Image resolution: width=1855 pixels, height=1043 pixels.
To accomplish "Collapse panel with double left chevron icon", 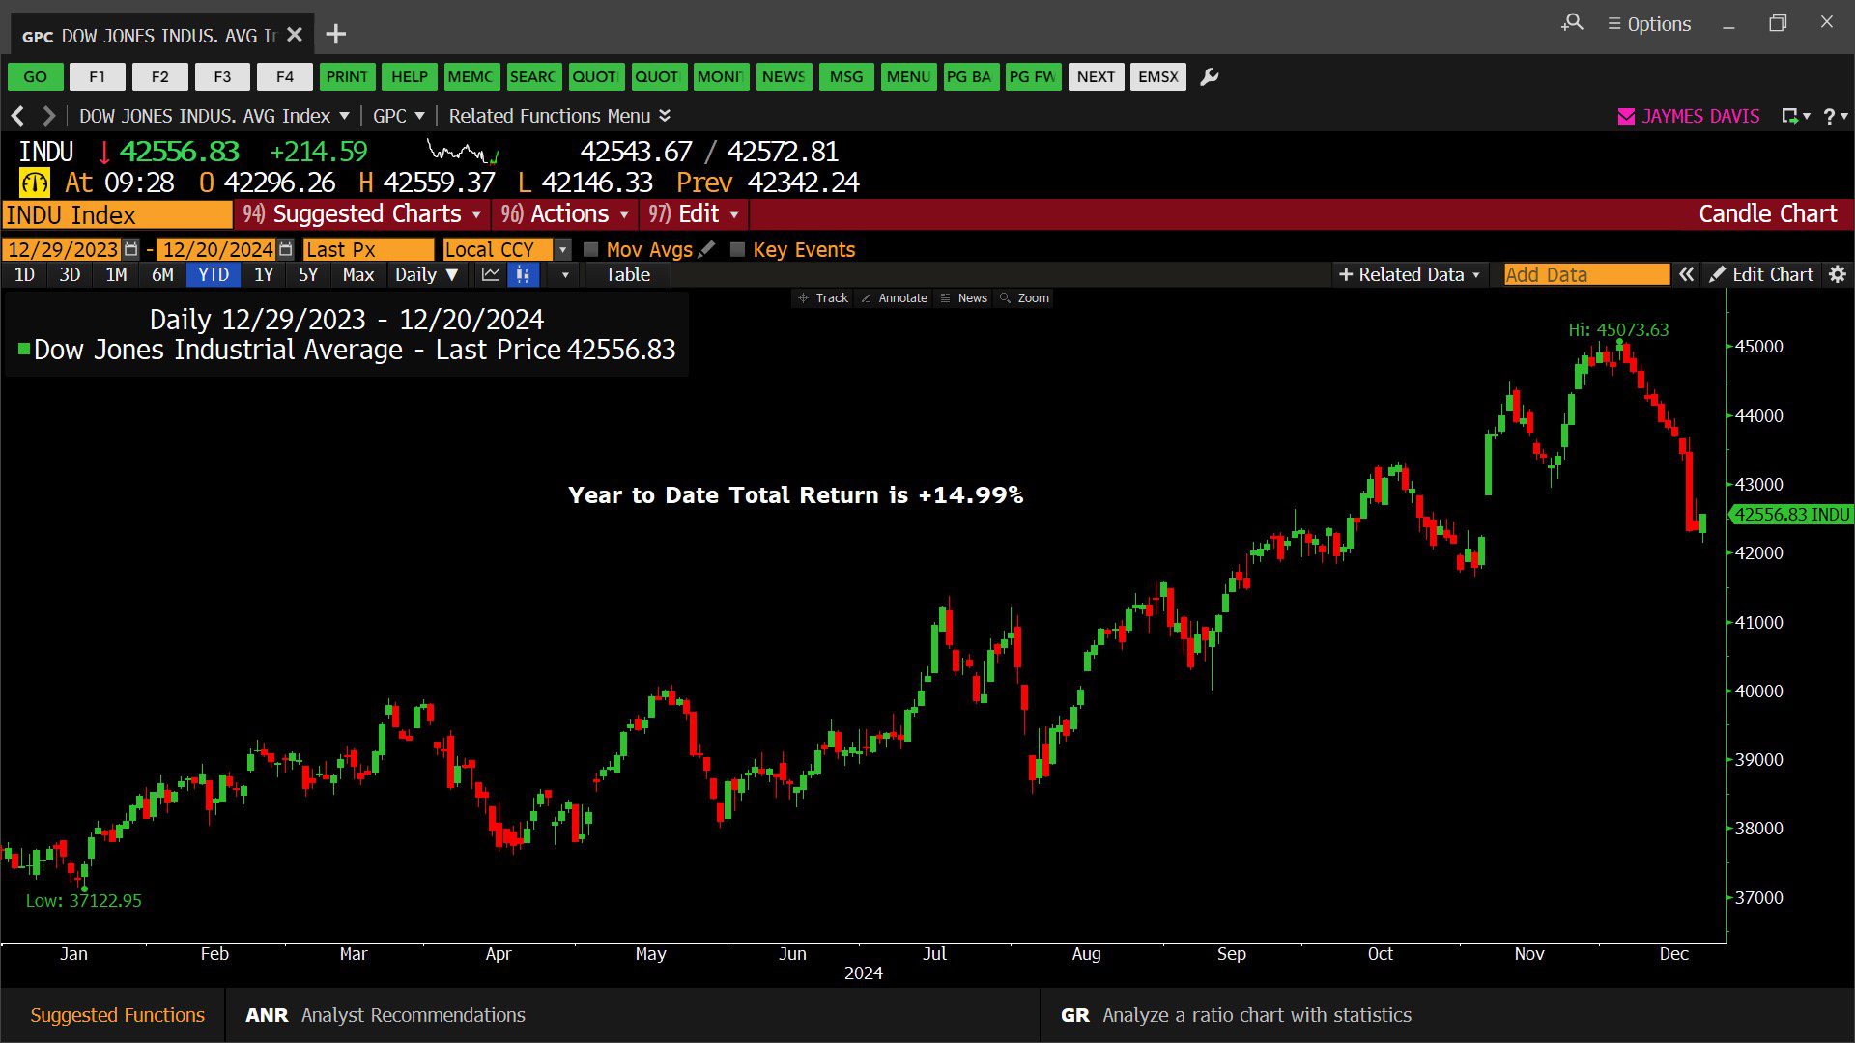I will coord(1686,274).
